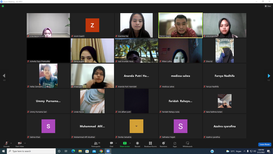Viewport: 273px width, 154px height.
Task: Select the medissa salwa tile
Action: [x=180, y=76]
